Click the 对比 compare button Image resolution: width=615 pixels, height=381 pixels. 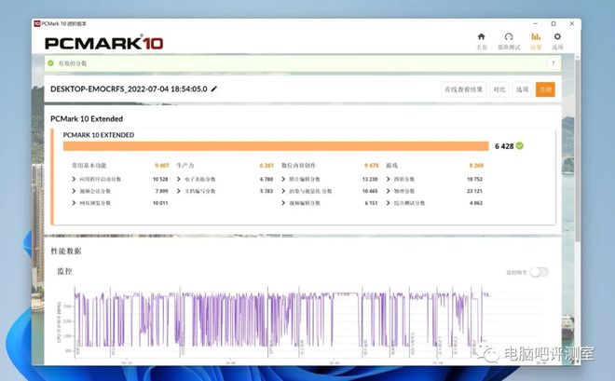click(499, 89)
